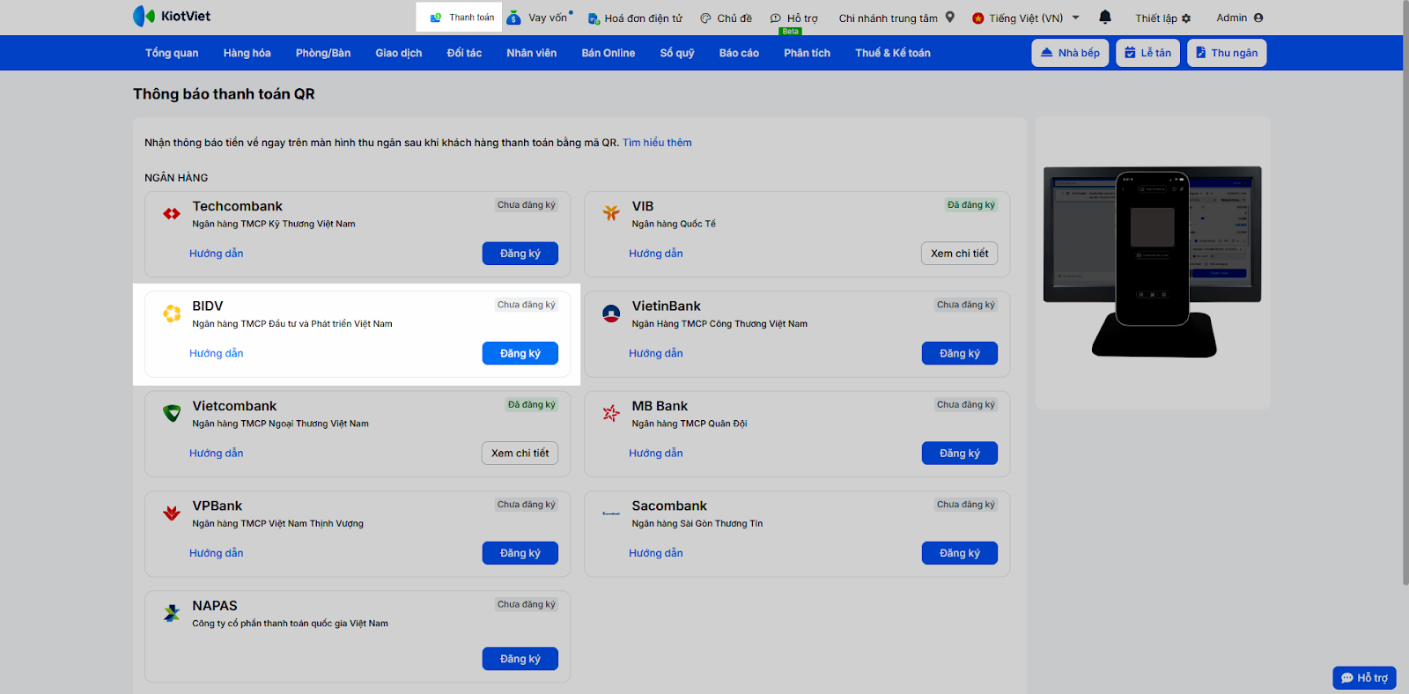Click the Thiết lập gear icon
This screenshot has width=1409, height=694.
coord(1186,18)
